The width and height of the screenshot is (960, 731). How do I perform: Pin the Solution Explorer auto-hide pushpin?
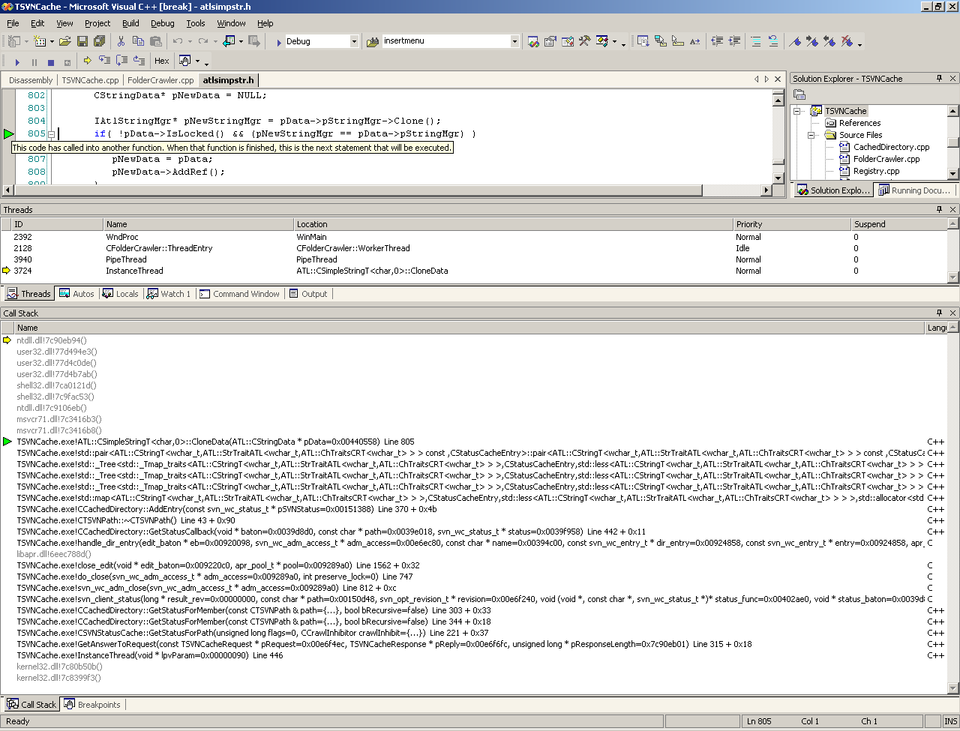[939, 78]
